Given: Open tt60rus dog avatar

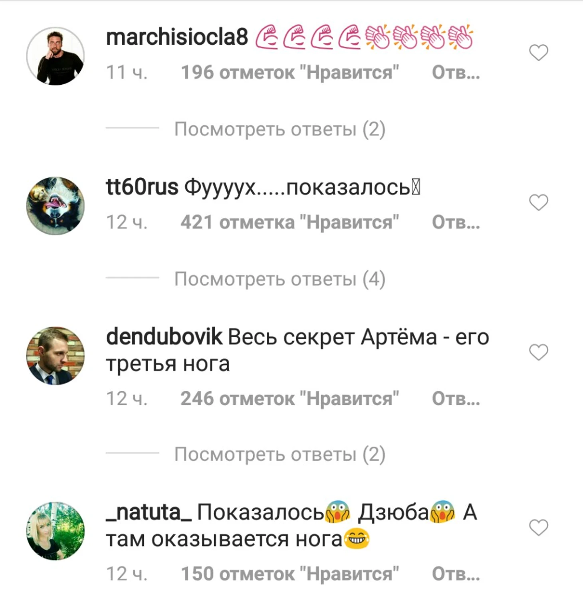Looking at the screenshot, I should coord(56,206).
